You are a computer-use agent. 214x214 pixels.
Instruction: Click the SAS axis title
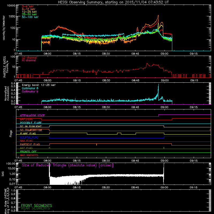coord(3,174)
